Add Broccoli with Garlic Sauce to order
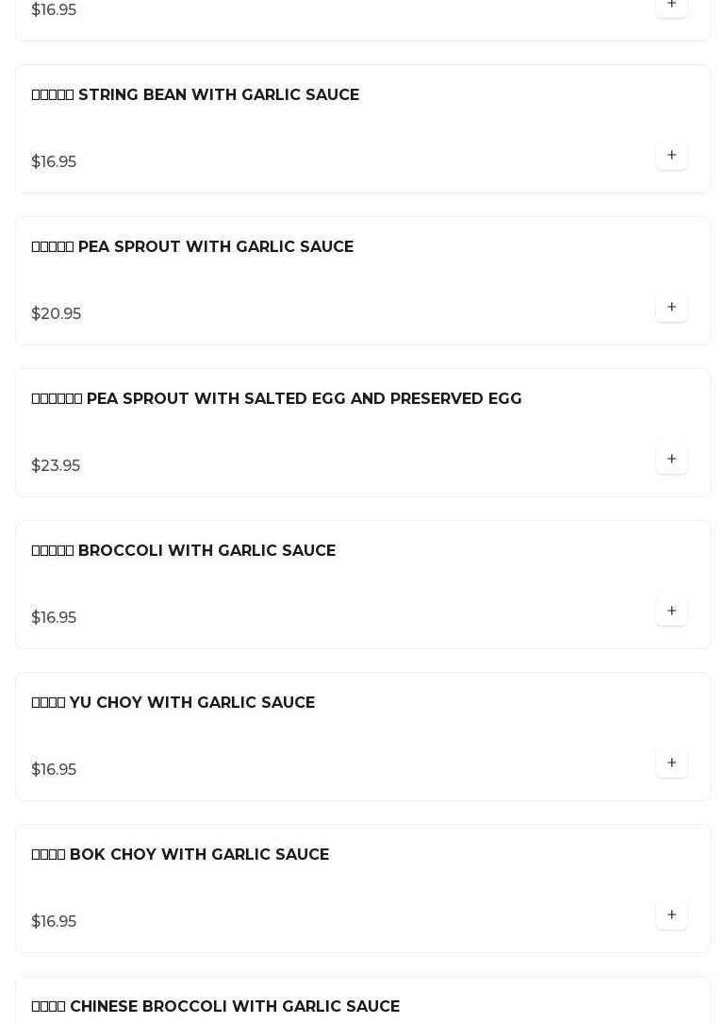Image resolution: width=726 pixels, height=1023 pixels. pos(671,612)
